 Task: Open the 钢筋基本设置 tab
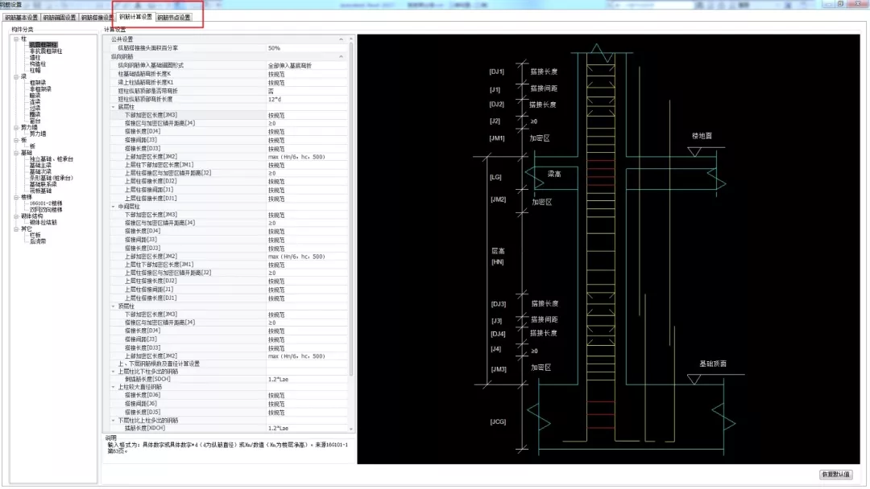click(19, 17)
